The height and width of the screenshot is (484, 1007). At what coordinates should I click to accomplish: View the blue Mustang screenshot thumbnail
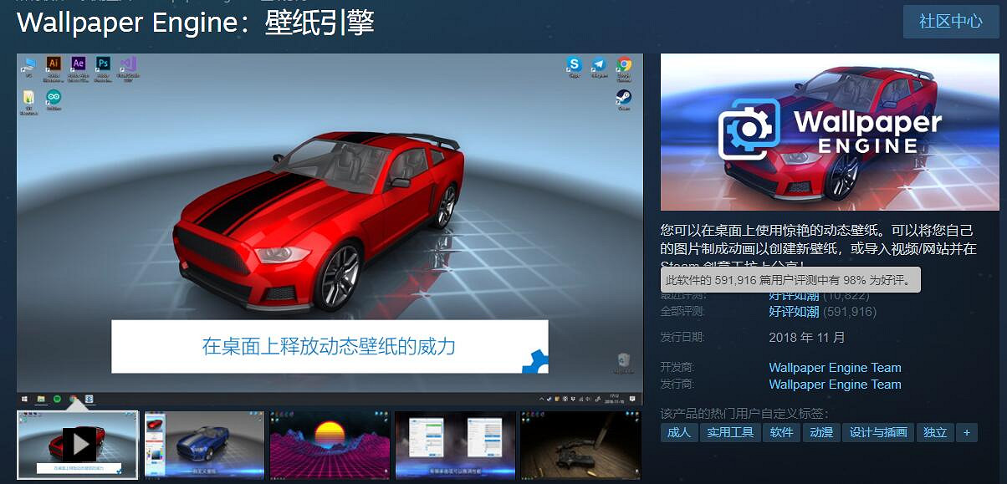point(204,445)
